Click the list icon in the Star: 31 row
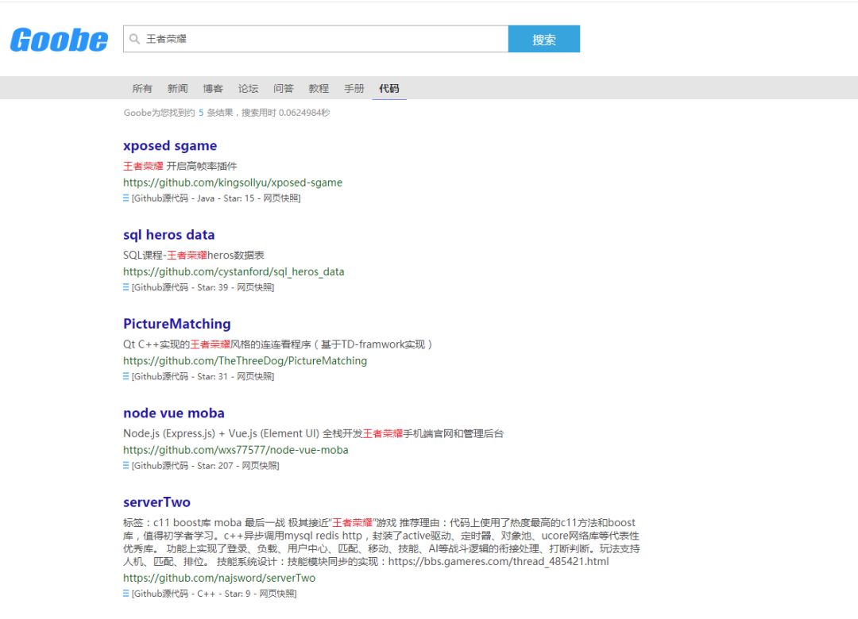Viewport: 858px width, 619px height. pyautogui.click(x=126, y=376)
